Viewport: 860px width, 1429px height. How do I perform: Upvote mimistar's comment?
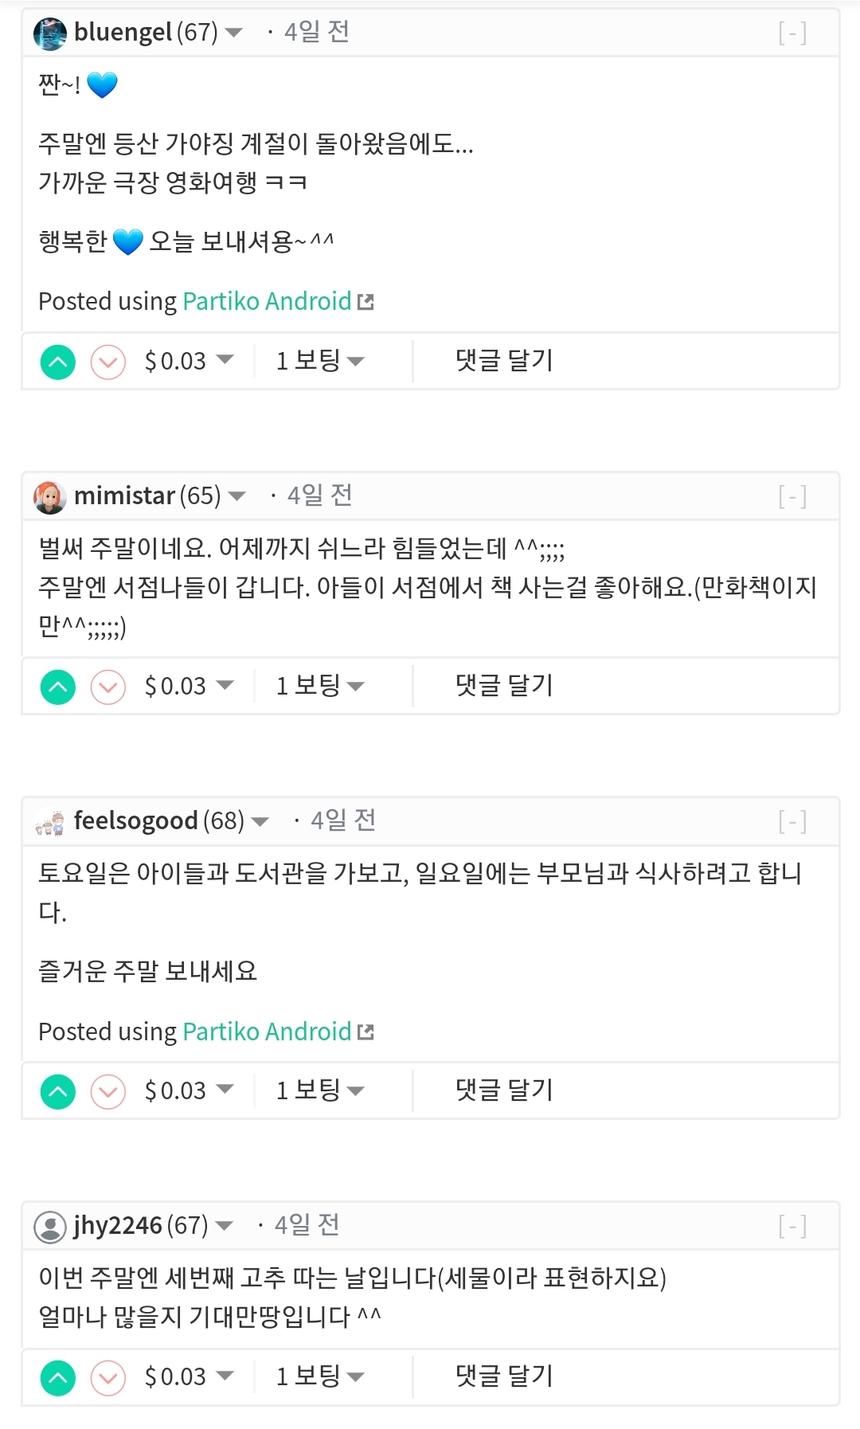[x=58, y=687]
